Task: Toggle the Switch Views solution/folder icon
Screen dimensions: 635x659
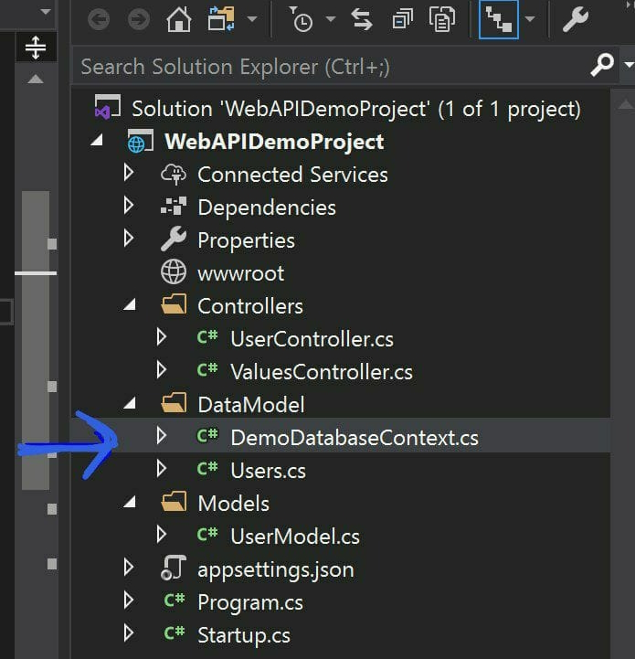Action: tap(221, 19)
